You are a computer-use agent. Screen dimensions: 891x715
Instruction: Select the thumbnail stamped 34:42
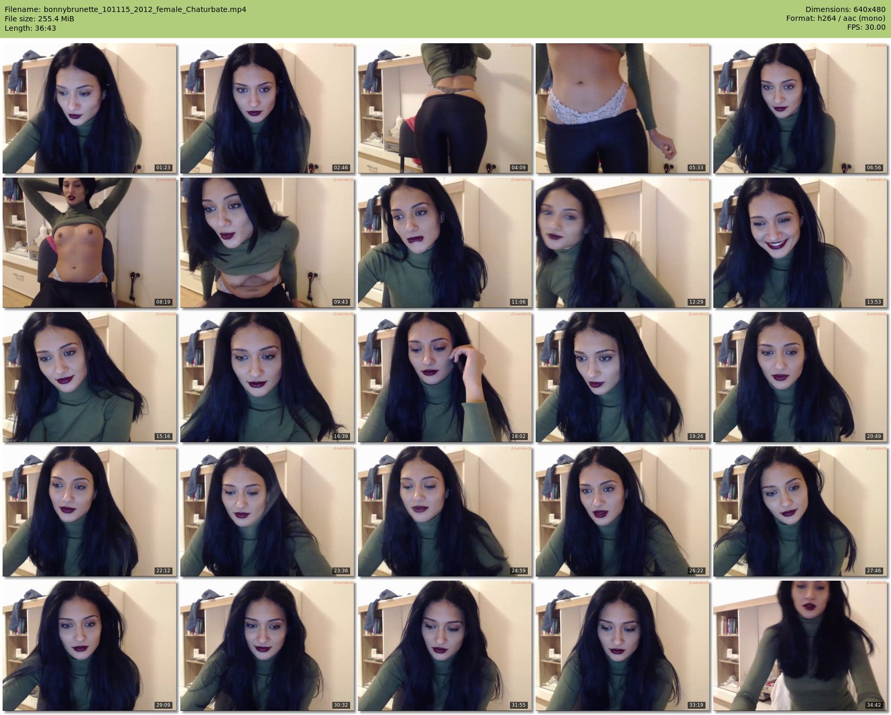[x=800, y=646]
